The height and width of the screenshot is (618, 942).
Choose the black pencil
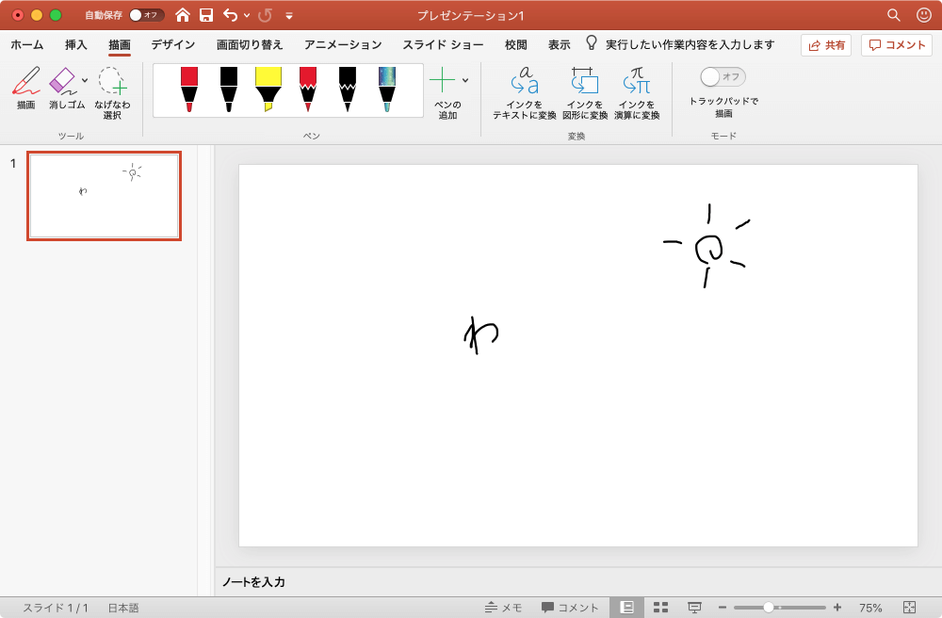point(348,89)
